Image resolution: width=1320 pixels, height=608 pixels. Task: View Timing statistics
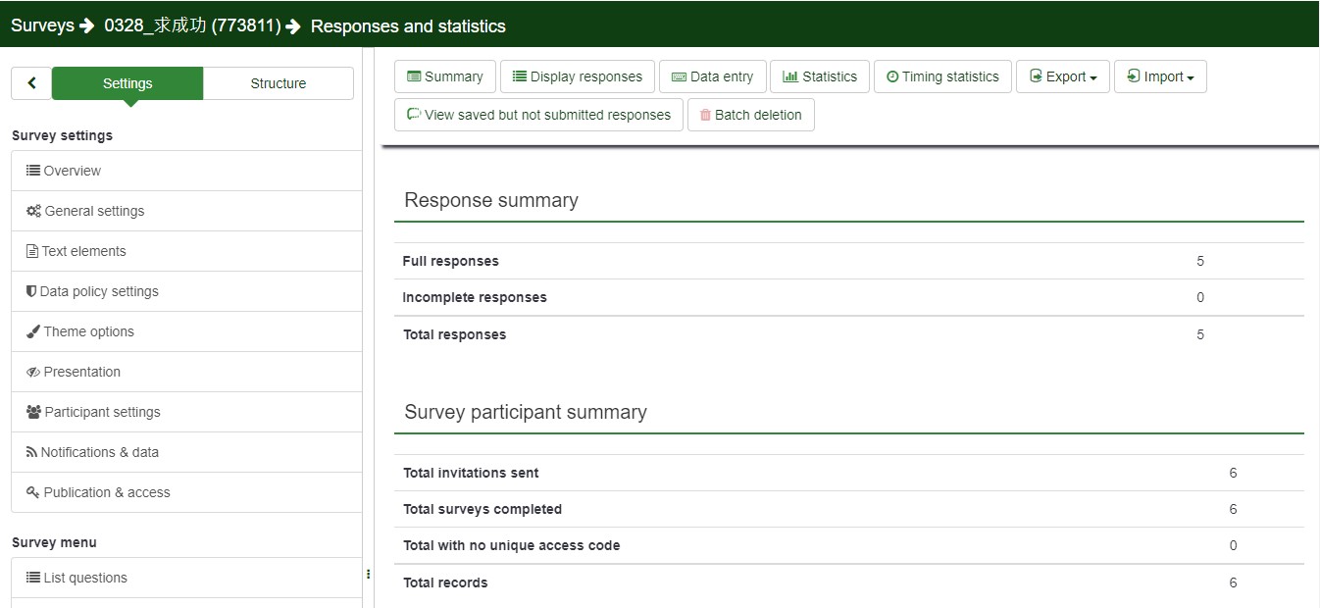942,76
